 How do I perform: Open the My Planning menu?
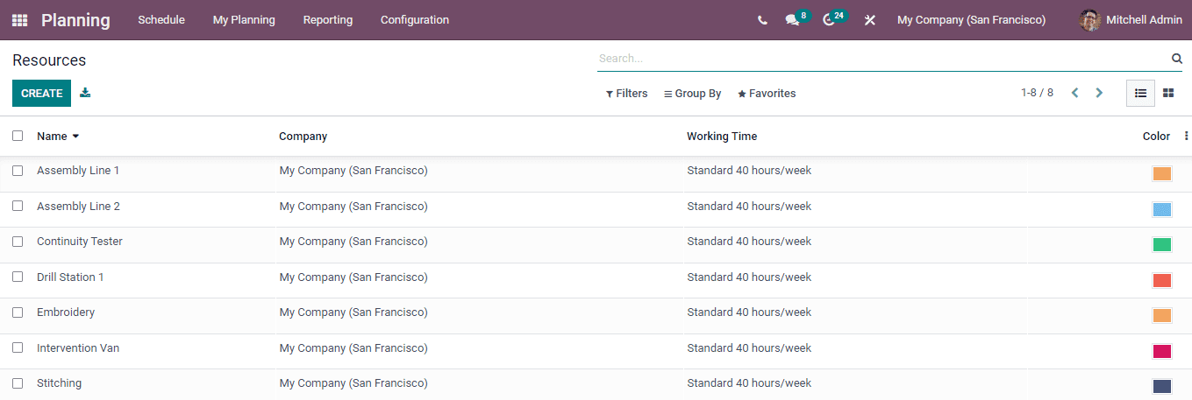coord(244,20)
